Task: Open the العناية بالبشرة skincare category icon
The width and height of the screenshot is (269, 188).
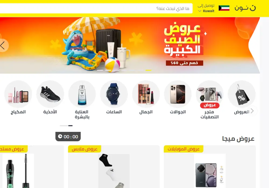Action: click(82, 94)
